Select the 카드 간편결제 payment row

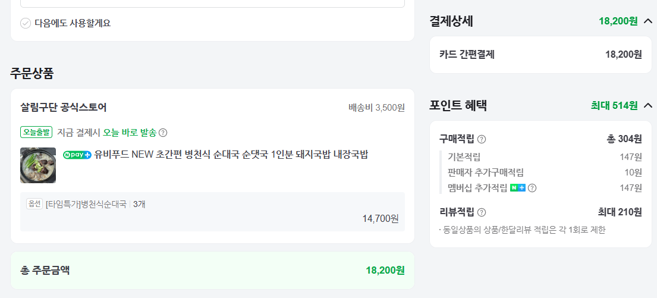tap(540, 55)
